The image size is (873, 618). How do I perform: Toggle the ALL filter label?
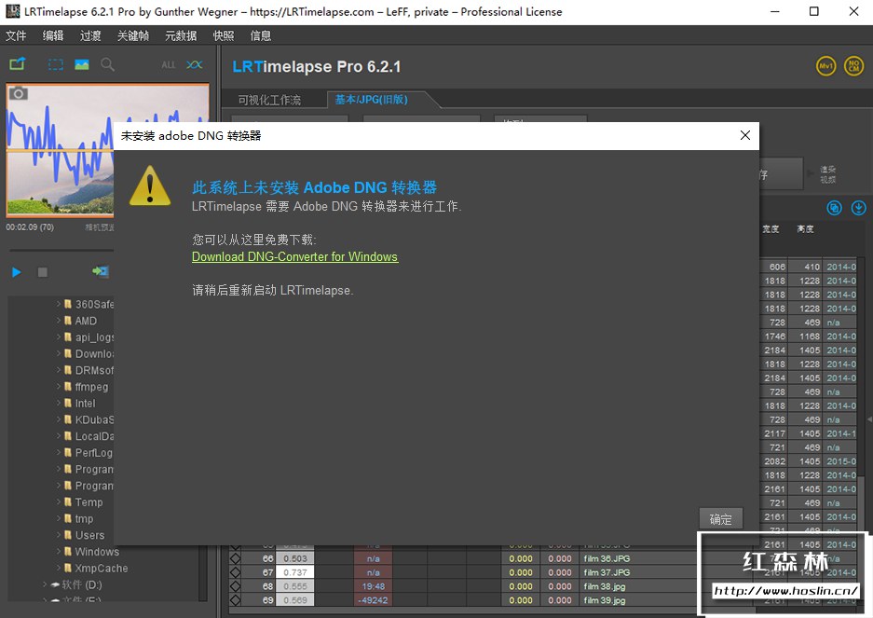coord(168,65)
